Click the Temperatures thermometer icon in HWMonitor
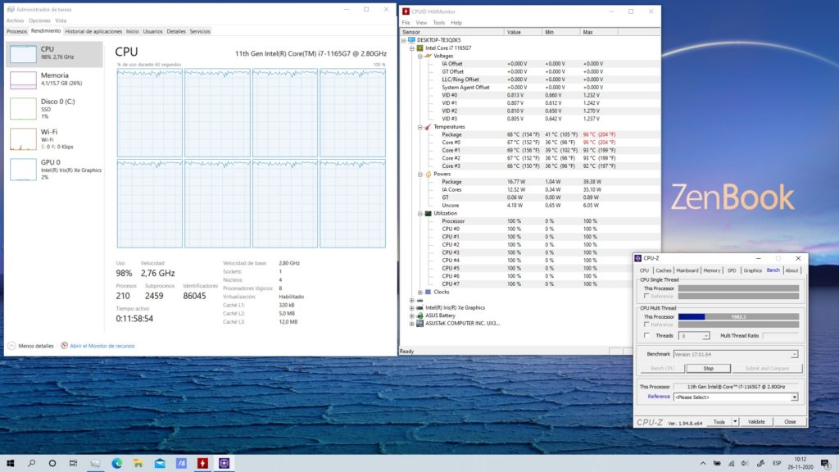Viewport: 839px width, 472px height. 428,127
